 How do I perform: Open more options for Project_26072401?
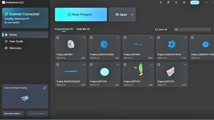click(151, 37)
